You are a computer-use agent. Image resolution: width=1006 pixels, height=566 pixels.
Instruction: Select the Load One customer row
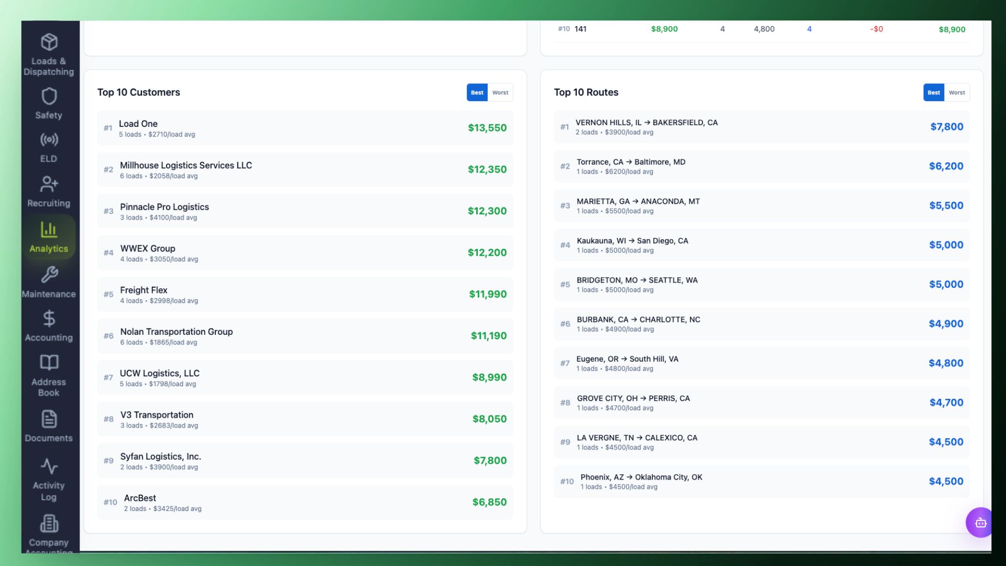[305, 128]
